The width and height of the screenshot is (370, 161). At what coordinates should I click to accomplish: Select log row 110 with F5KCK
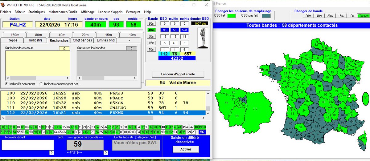pos(103,103)
